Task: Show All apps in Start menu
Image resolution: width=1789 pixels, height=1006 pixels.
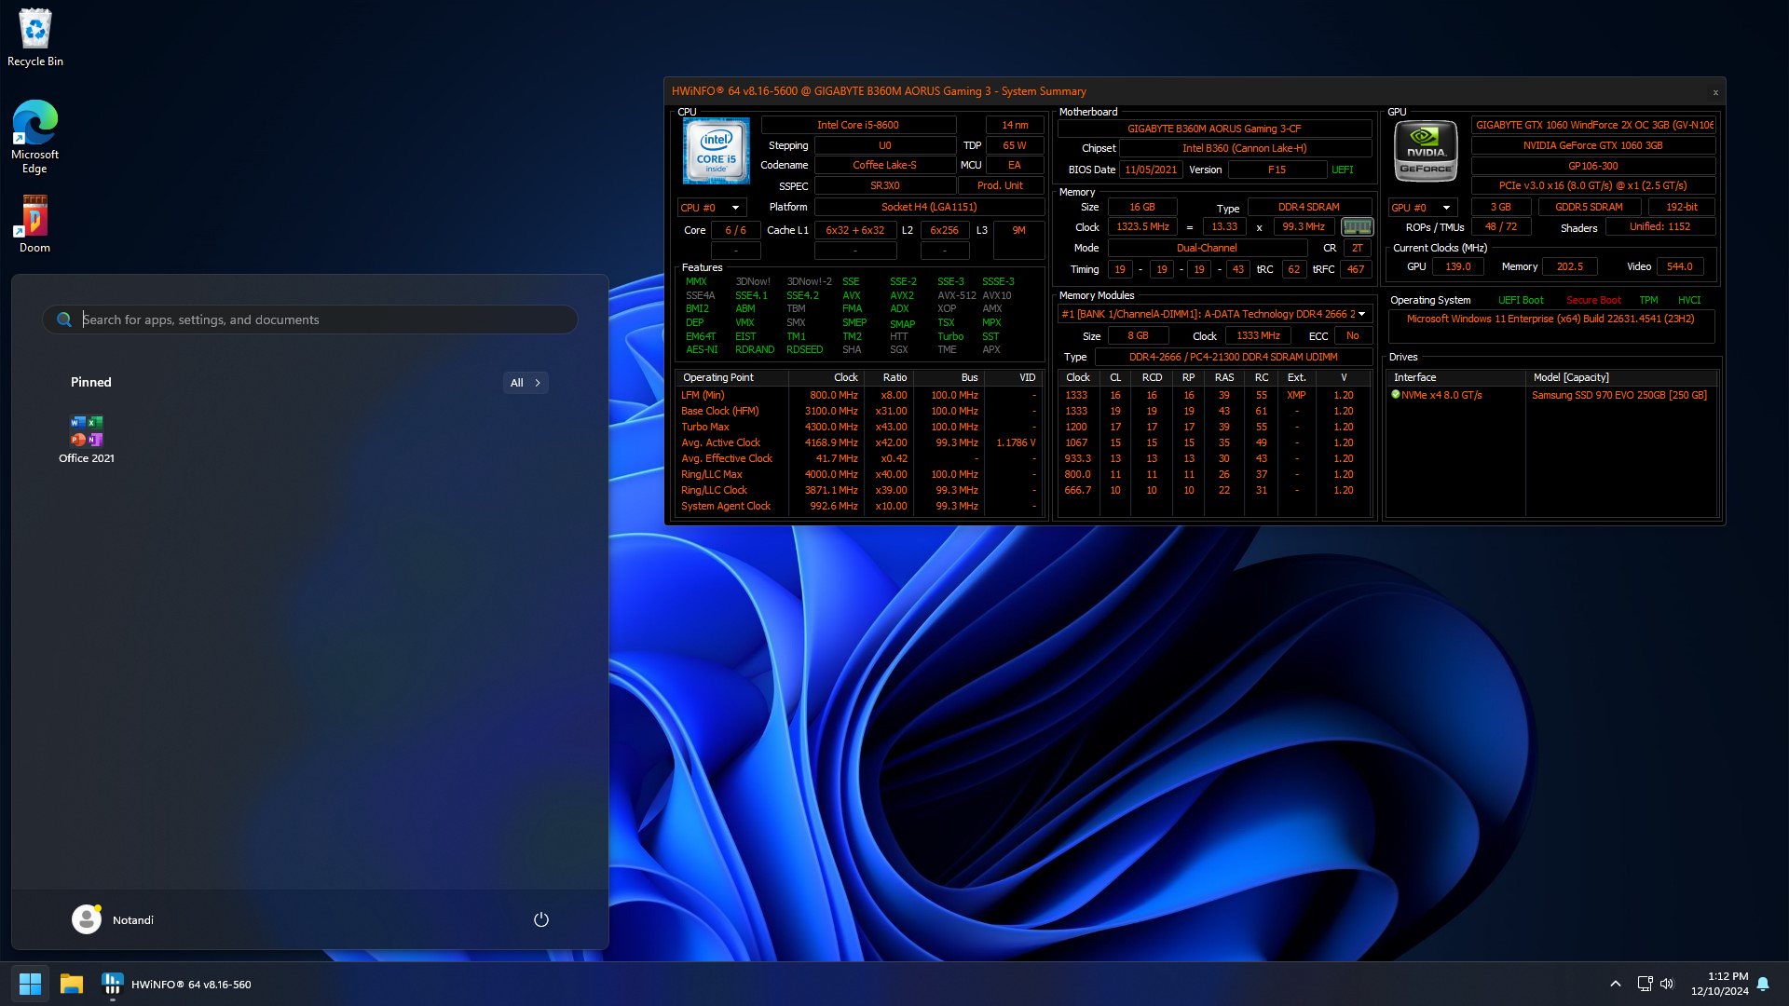Action: pos(525,382)
